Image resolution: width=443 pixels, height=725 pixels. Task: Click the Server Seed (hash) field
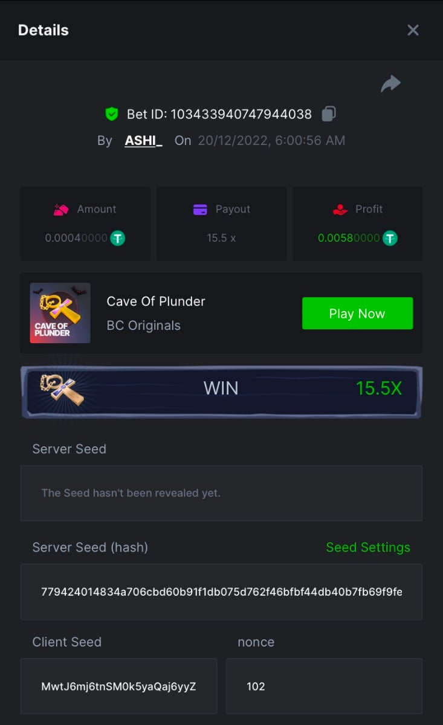click(x=221, y=592)
